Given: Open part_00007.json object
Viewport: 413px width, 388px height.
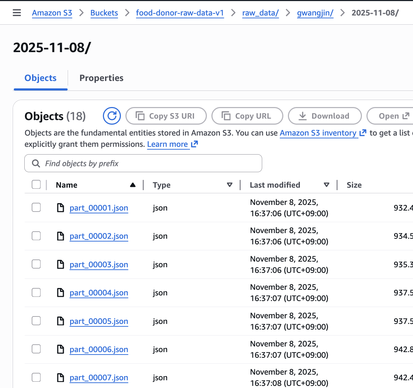Looking at the screenshot, I should coord(99,378).
